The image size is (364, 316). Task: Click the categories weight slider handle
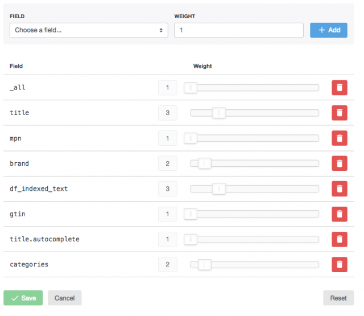(205, 264)
